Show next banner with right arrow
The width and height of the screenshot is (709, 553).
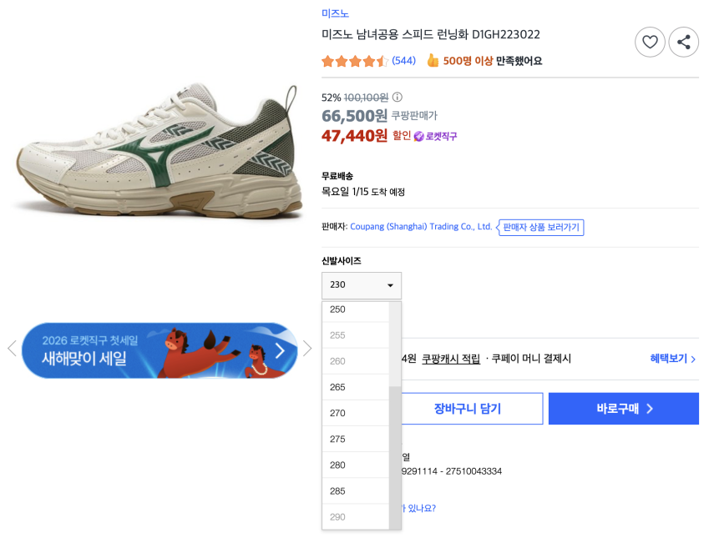pyautogui.click(x=307, y=349)
